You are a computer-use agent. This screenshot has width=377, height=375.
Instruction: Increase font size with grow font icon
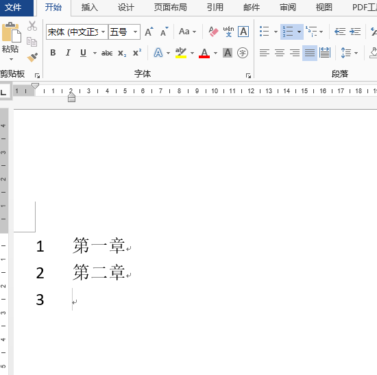tap(149, 32)
